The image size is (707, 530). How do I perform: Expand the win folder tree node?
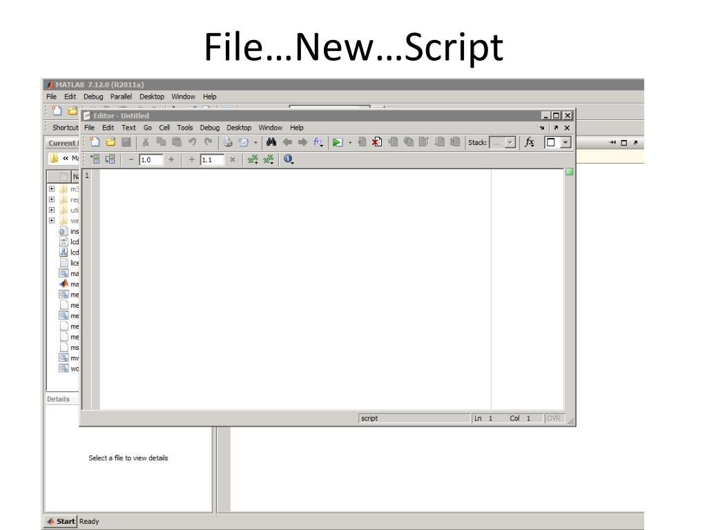[x=52, y=220]
